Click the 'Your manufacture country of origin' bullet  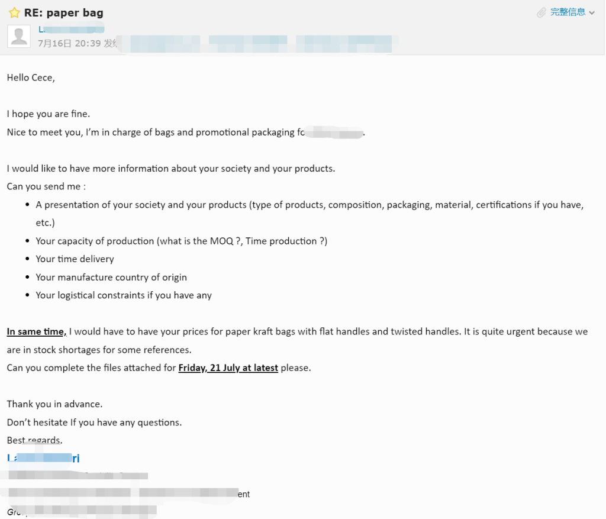[111, 277]
